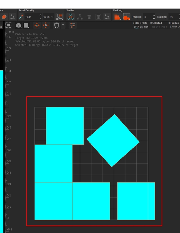Click the 3D view mode label

[x=142, y=27]
